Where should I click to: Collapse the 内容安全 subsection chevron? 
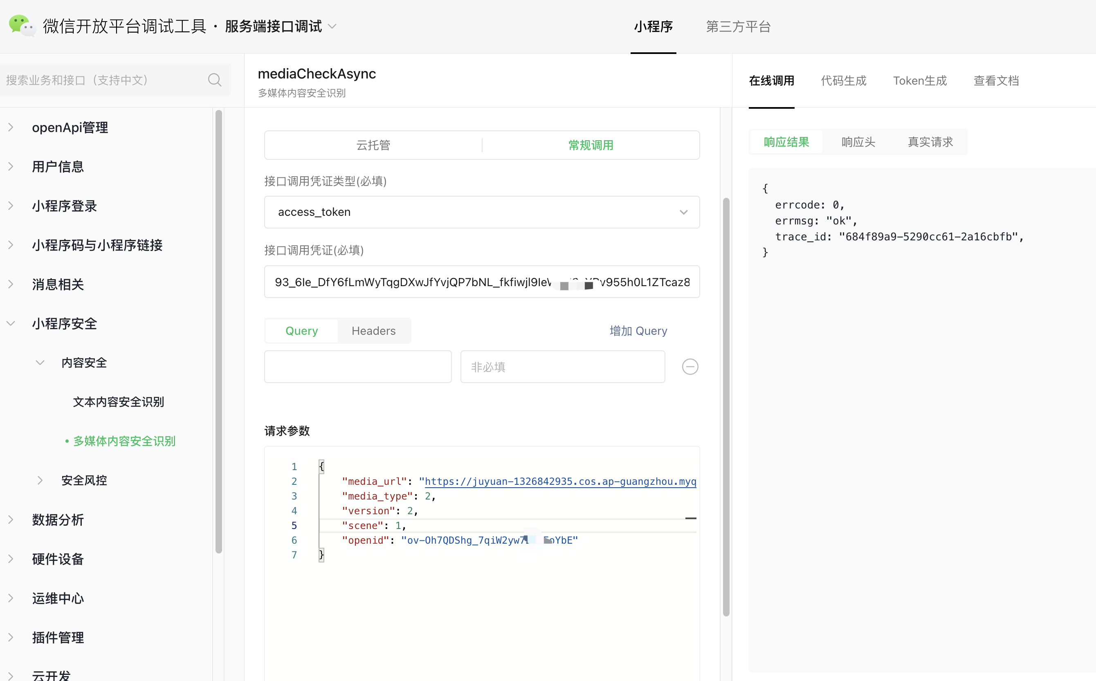point(40,363)
